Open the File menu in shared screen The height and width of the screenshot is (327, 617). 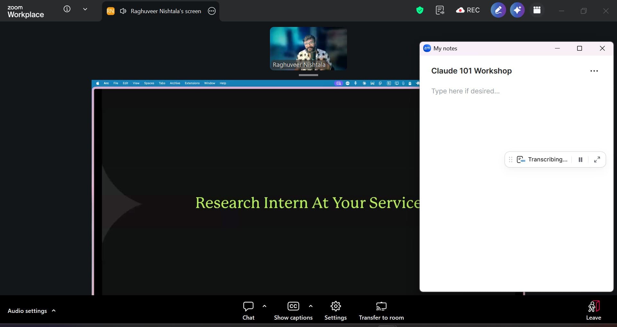pos(116,83)
